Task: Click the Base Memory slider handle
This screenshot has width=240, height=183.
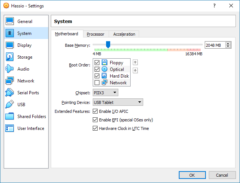Action: pos(108,45)
